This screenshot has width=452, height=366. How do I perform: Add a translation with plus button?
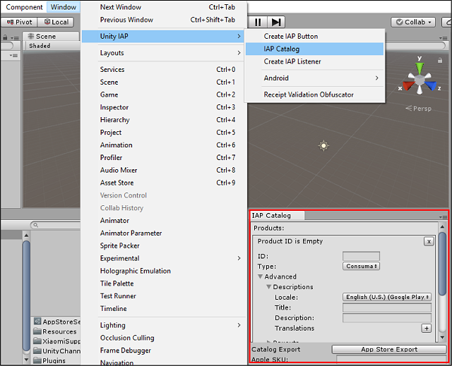coord(426,328)
